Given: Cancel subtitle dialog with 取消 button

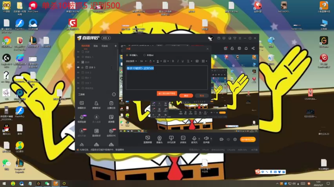Looking at the screenshot, I should 202,96.
